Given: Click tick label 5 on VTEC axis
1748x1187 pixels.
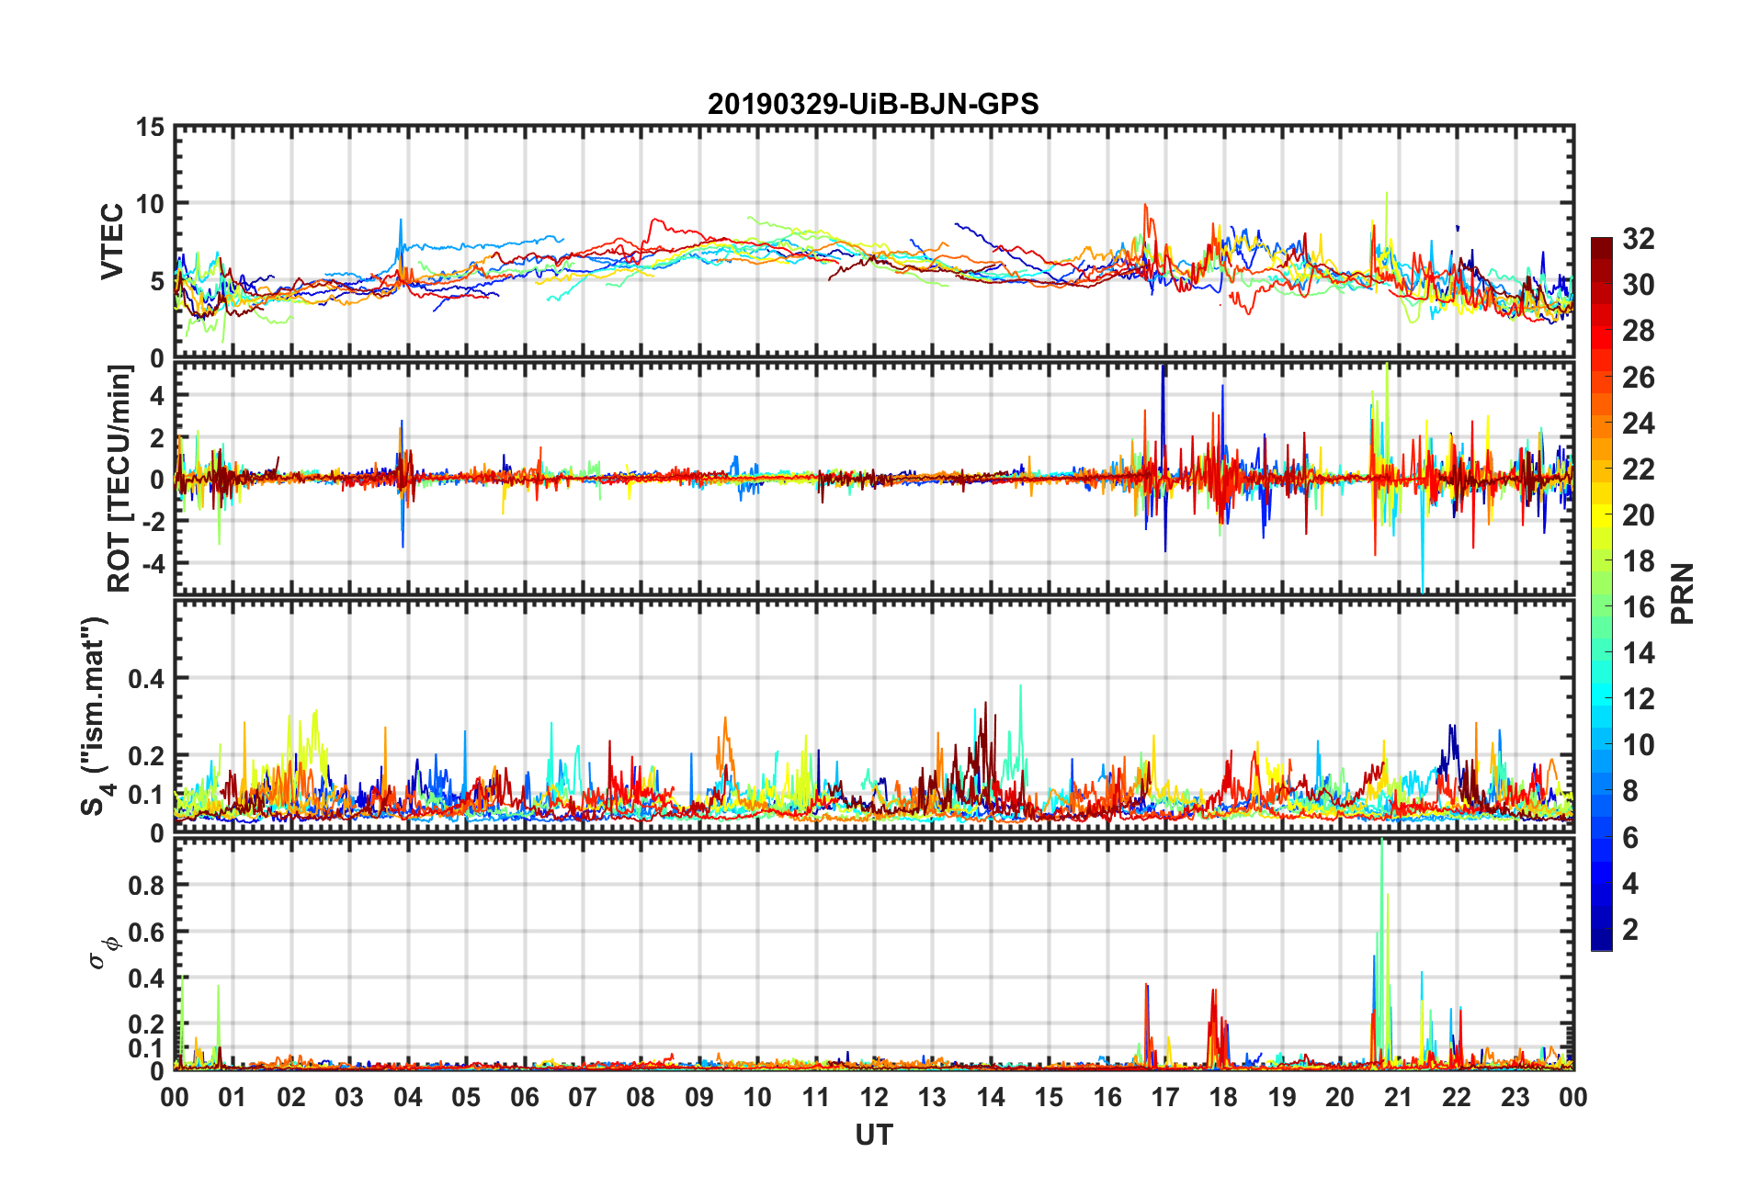Looking at the screenshot, I should 157,281.
